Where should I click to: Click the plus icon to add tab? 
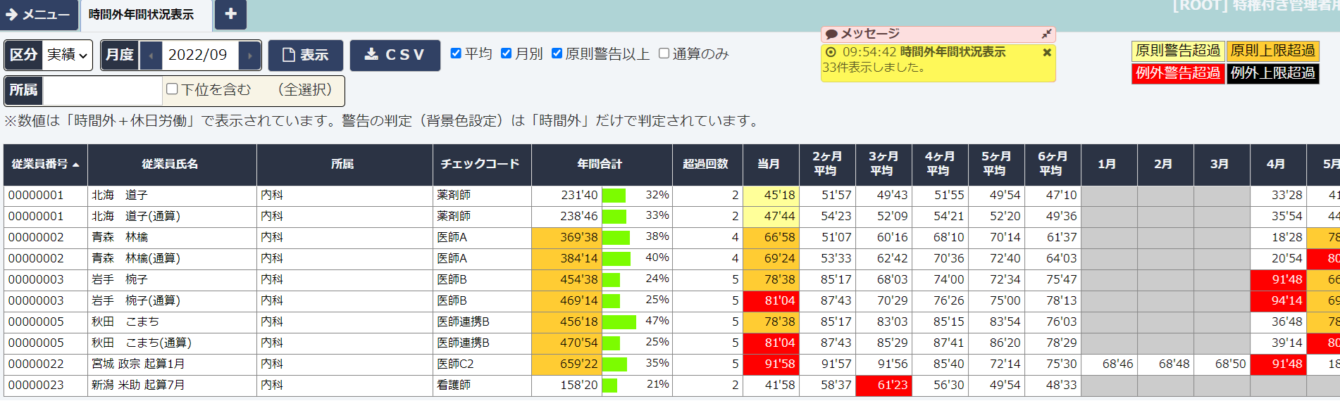point(230,14)
